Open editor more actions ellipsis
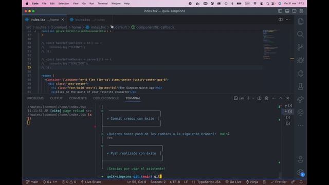Viewport: 329px width, 185px height. pyautogui.click(x=288, y=20)
